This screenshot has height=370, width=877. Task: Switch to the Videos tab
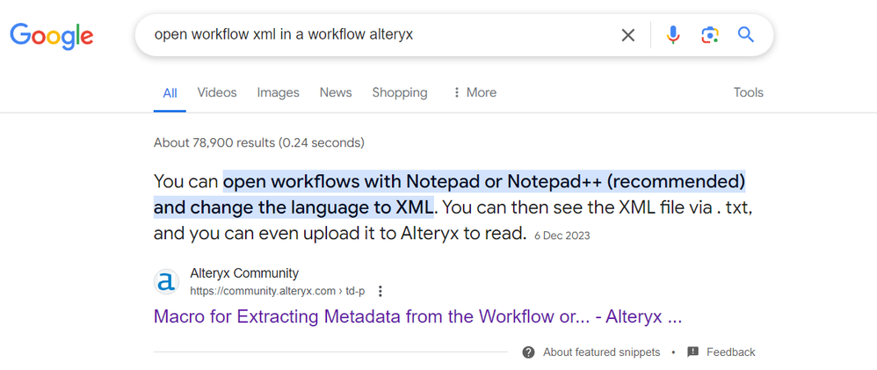pyautogui.click(x=217, y=92)
